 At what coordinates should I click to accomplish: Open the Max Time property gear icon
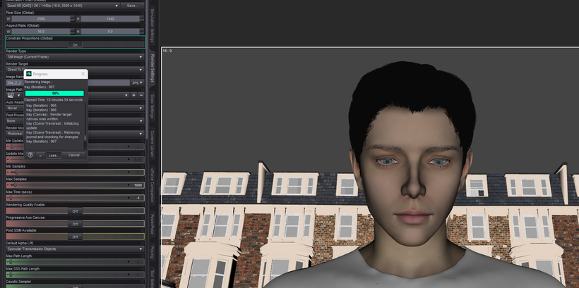(x=143, y=192)
